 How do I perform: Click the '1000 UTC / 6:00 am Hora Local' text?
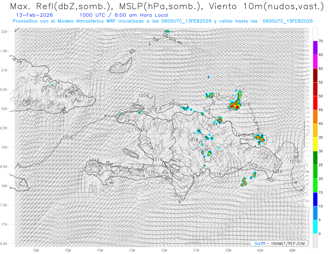coord(124,15)
